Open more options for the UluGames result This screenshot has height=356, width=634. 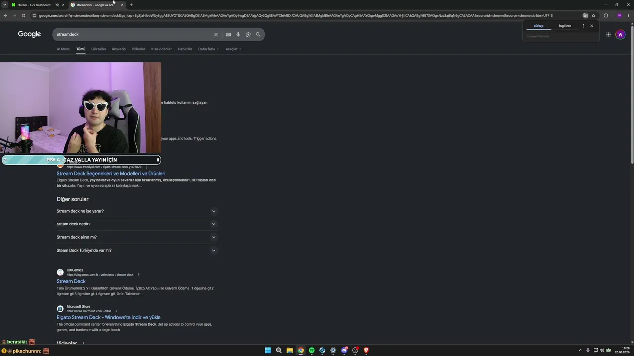(x=139, y=275)
